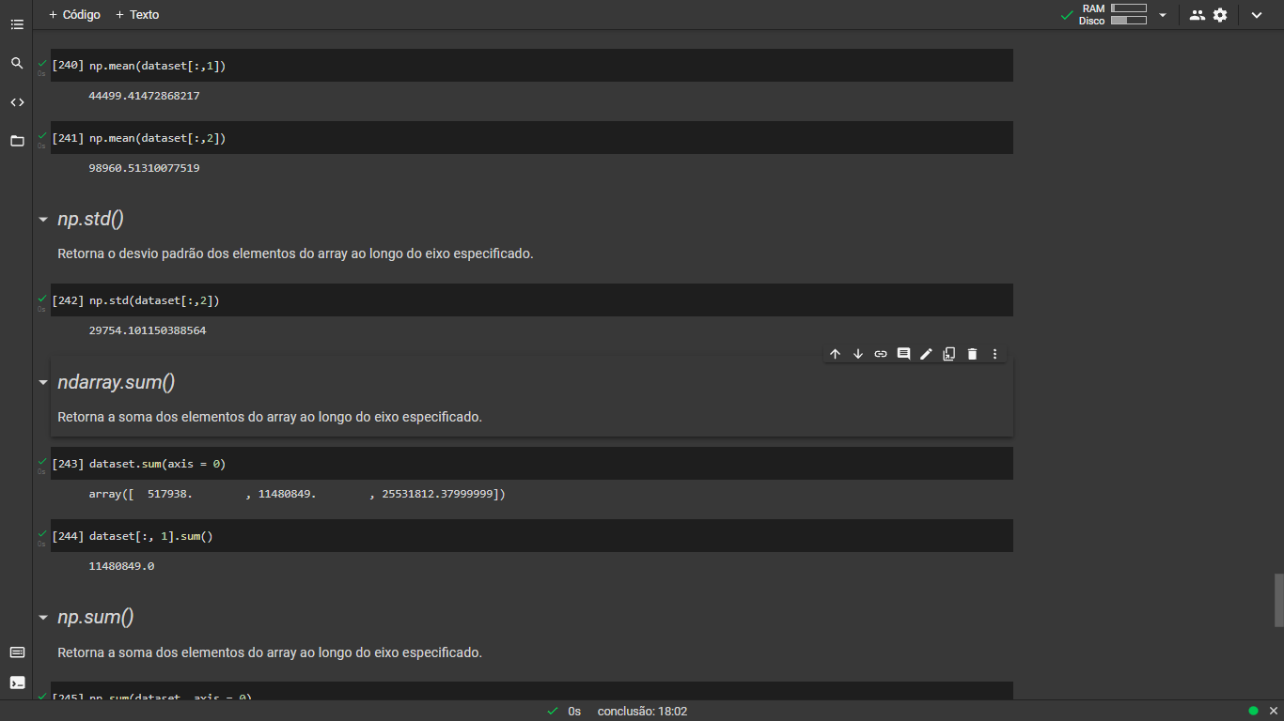Click the ndarray.sum description paragraph
This screenshot has width=1284, height=721.
(270, 417)
